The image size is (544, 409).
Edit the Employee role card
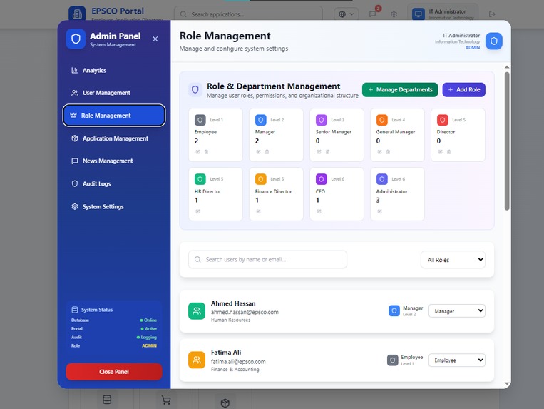197,152
